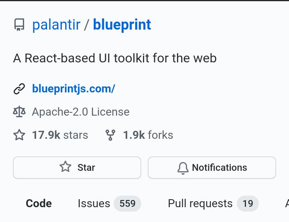Open the Notifications button
Screen dimensions: 289x222
click(212, 168)
